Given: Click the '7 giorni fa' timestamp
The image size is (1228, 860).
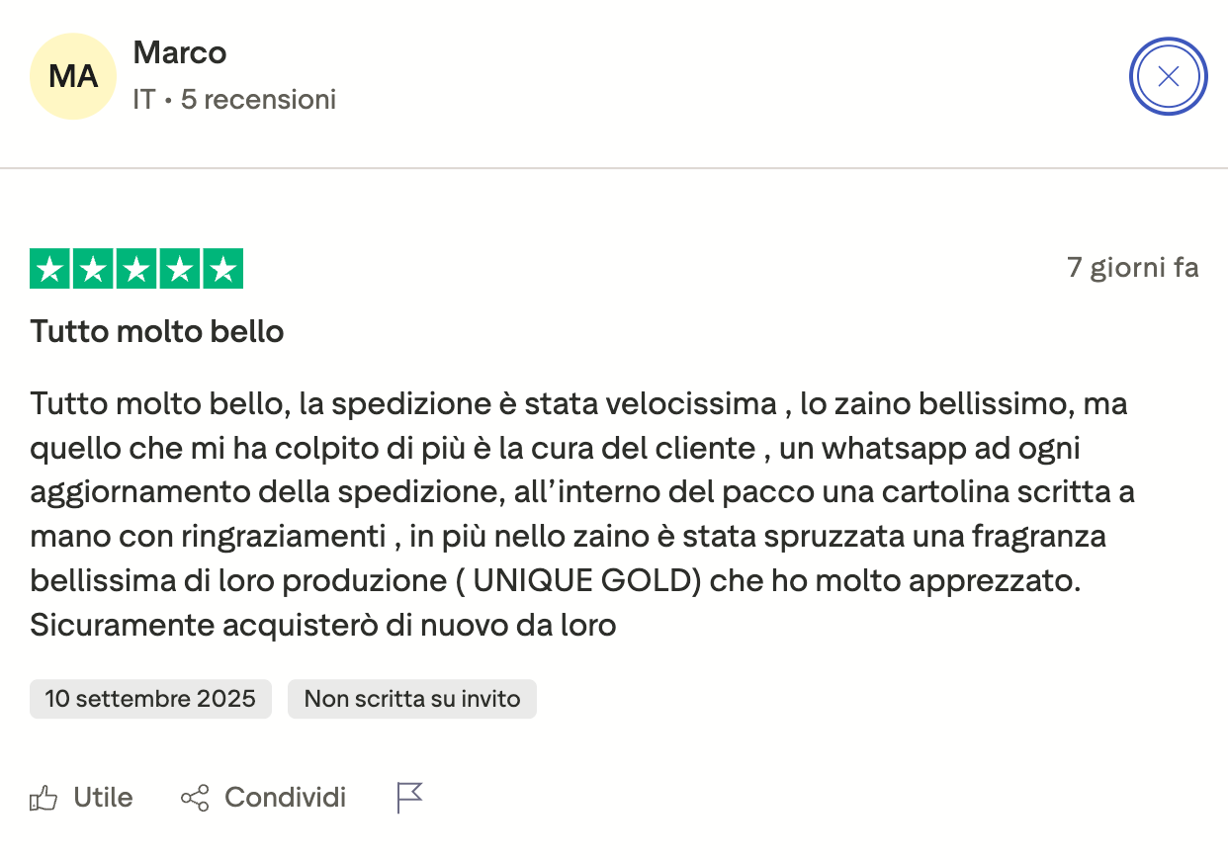Looking at the screenshot, I should point(1133,268).
